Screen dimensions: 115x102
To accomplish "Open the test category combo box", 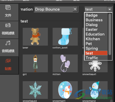I will click(x=98, y=9).
